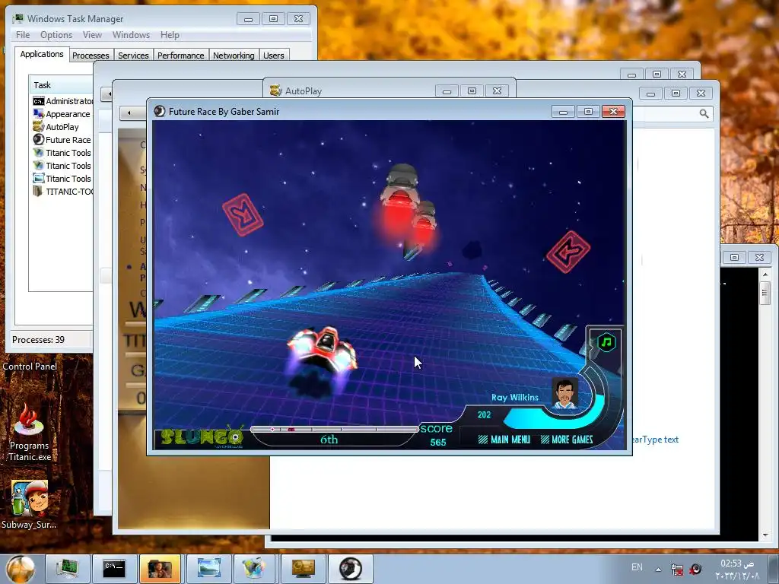
Task: Switch to the Performance tab
Action: tap(181, 55)
